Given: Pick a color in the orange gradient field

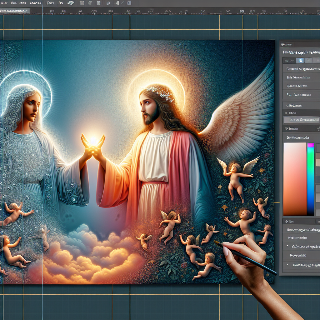Looking at the screenshot, I should click(x=295, y=179).
